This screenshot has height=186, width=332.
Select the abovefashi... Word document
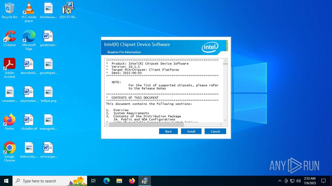[x=29, y=67]
